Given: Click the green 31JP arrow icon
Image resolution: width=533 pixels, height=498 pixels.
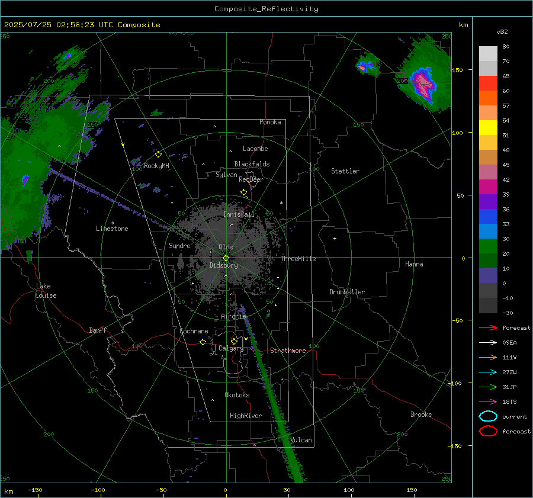Looking at the screenshot, I should click(488, 387).
